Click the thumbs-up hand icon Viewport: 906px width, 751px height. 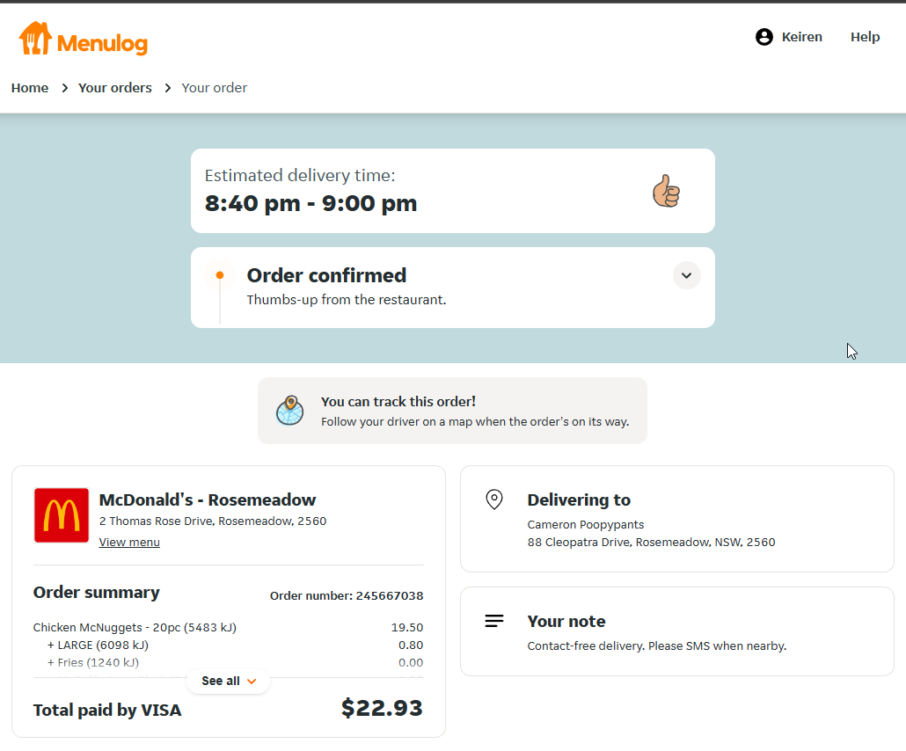pyautogui.click(x=666, y=191)
